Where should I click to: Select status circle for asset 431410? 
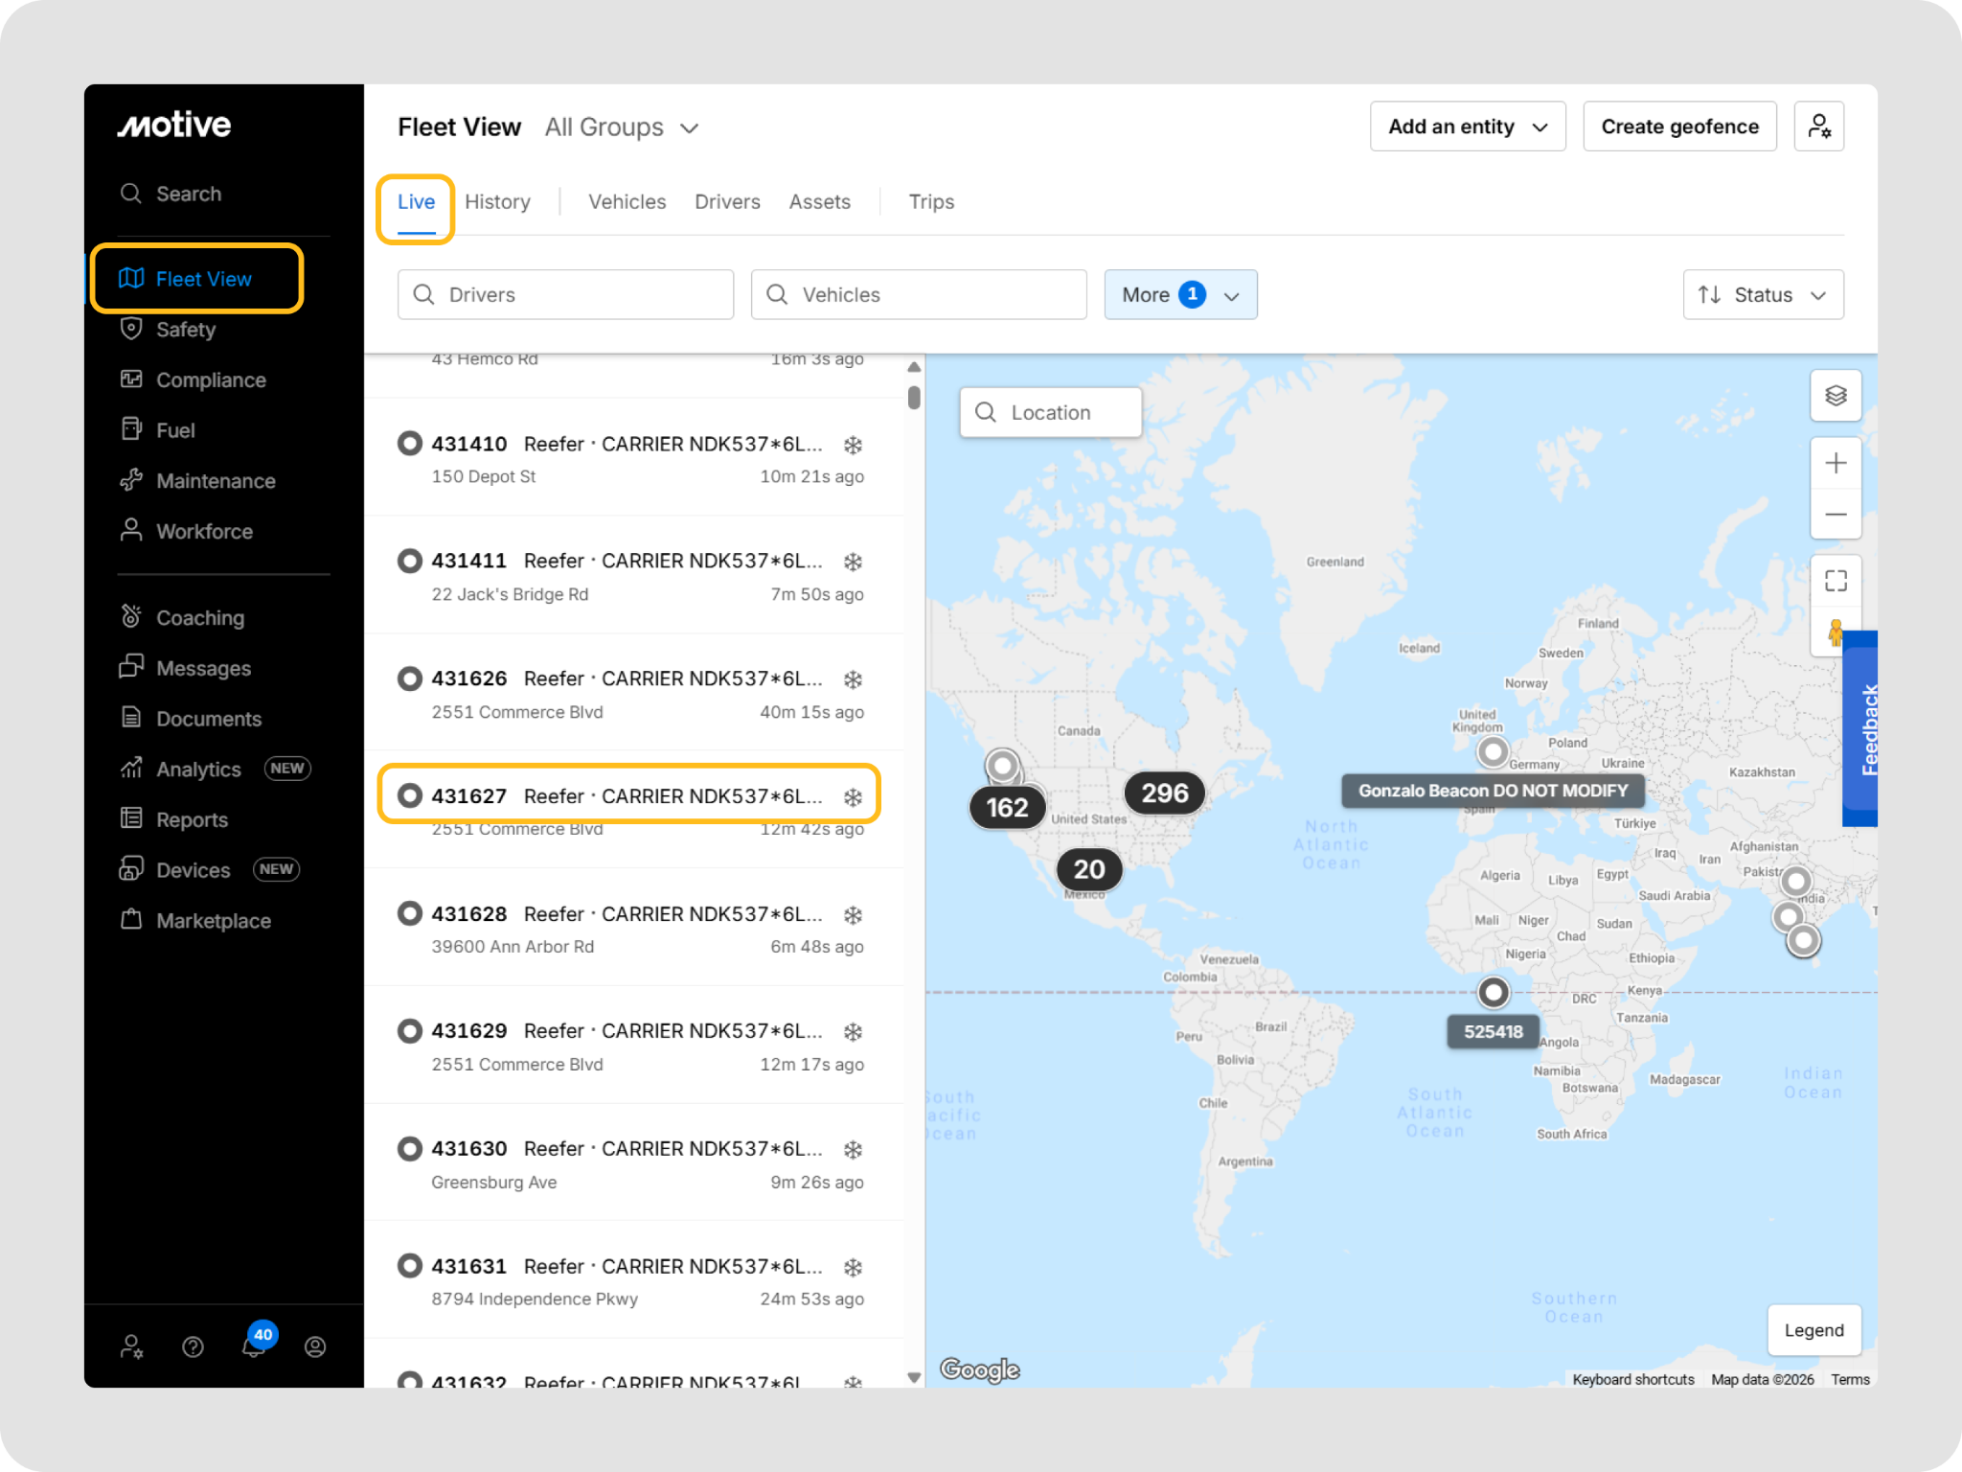point(410,444)
